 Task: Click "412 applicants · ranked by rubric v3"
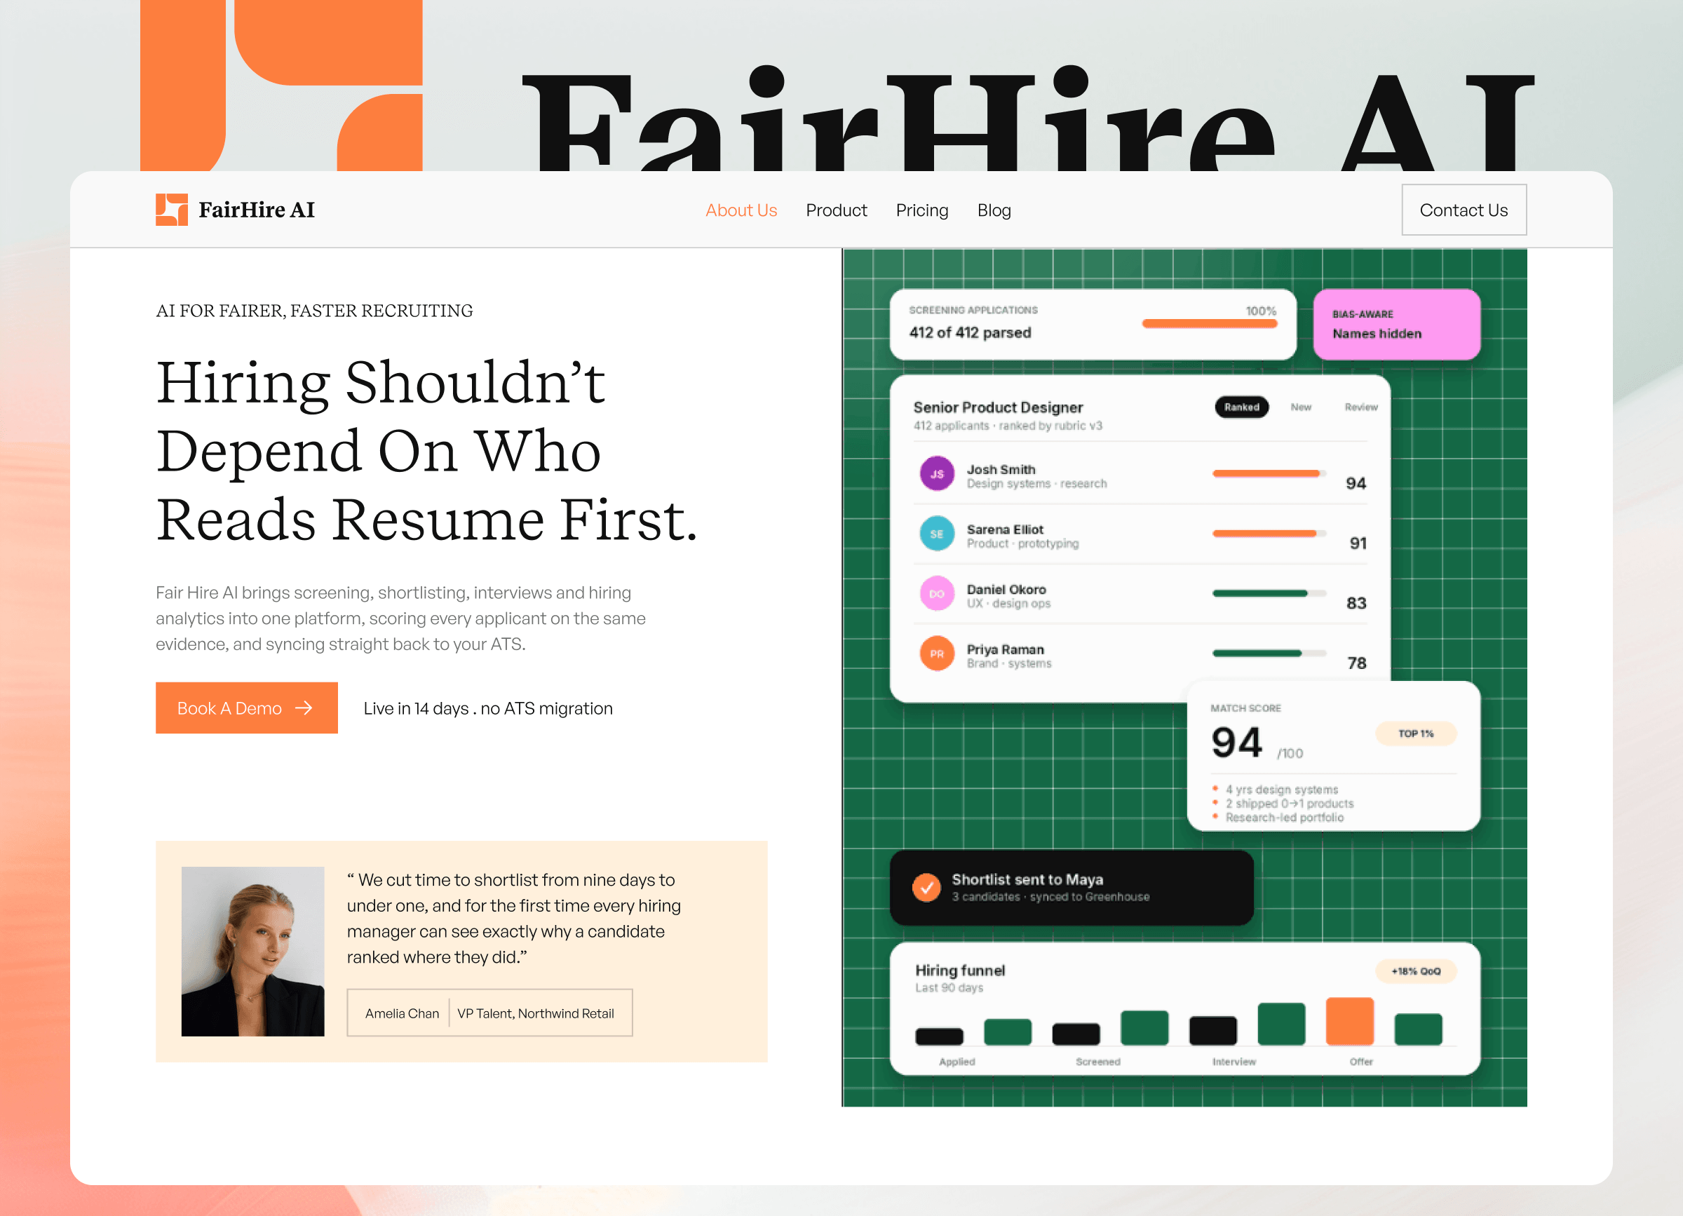click(1008, 426)
